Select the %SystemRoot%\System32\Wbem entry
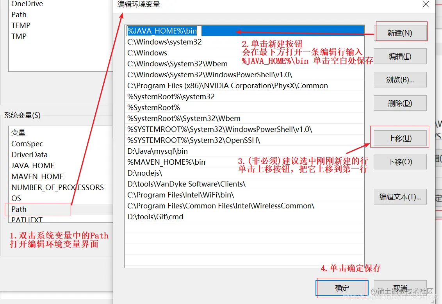 point(244,118)
